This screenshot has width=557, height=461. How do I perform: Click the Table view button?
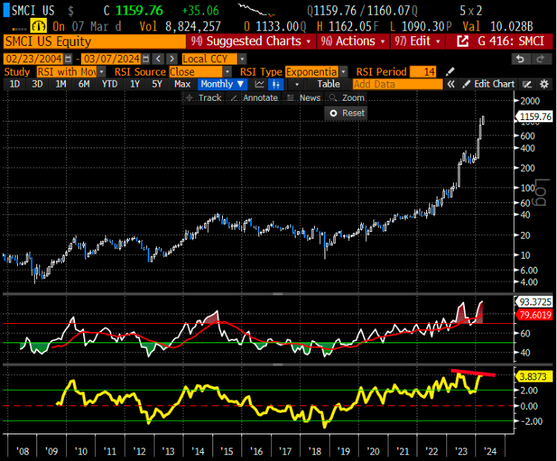coord(328,84)
